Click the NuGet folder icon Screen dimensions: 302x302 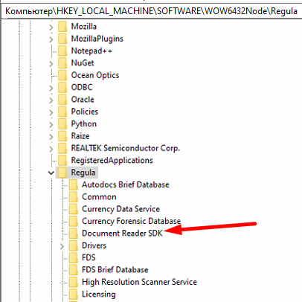click(62, 62)
